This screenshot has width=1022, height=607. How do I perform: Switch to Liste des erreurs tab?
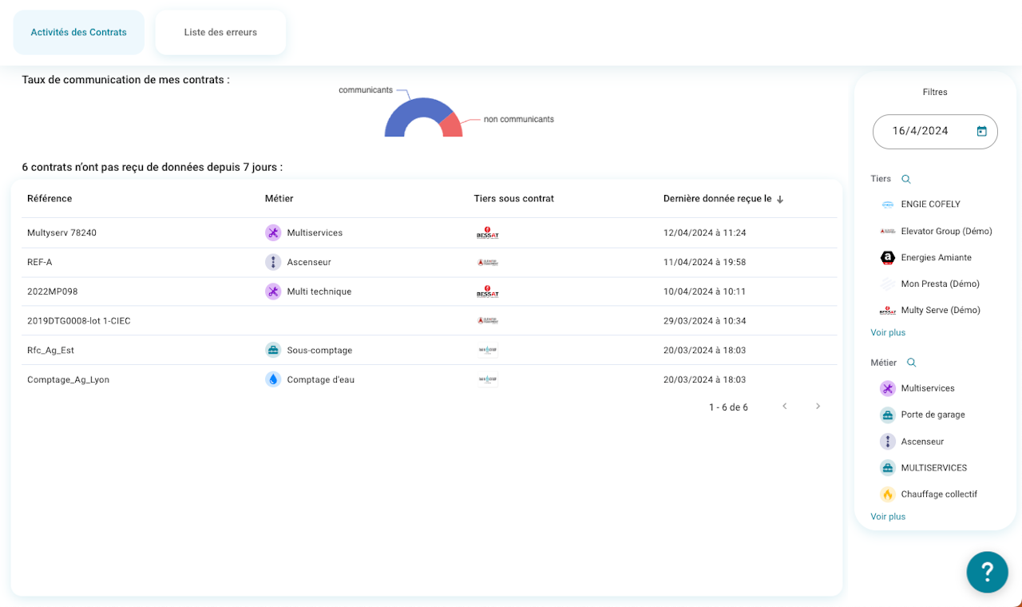coord(220,33)
